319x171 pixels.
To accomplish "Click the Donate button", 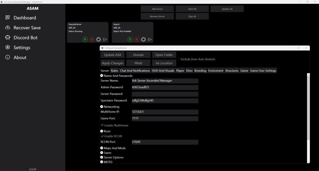I will pos(138,55).
